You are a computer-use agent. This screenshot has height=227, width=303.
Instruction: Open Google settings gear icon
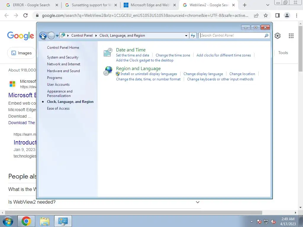(x=278, y=36)
